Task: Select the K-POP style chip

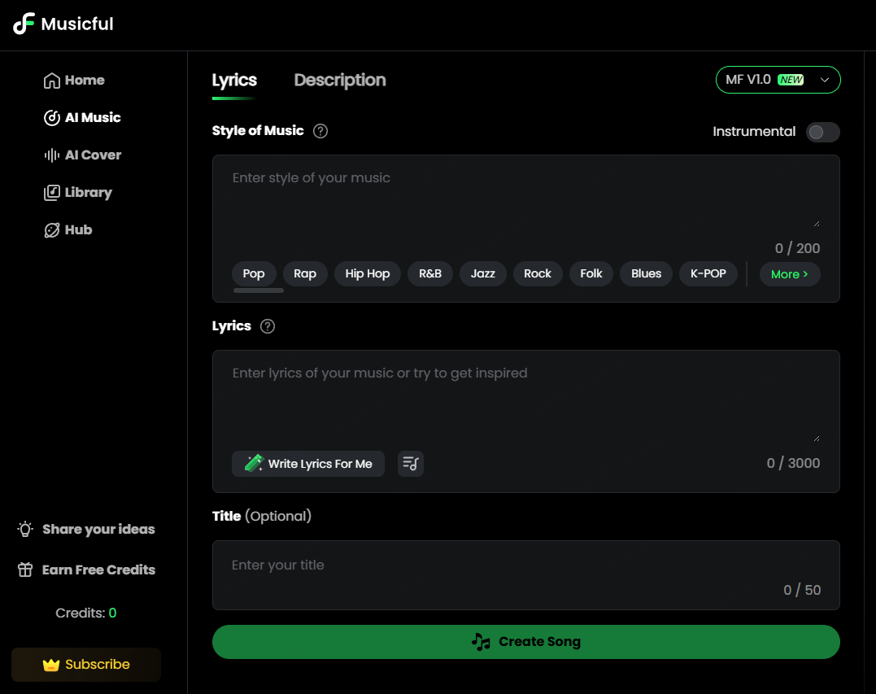Action: [x=708, y=273]
